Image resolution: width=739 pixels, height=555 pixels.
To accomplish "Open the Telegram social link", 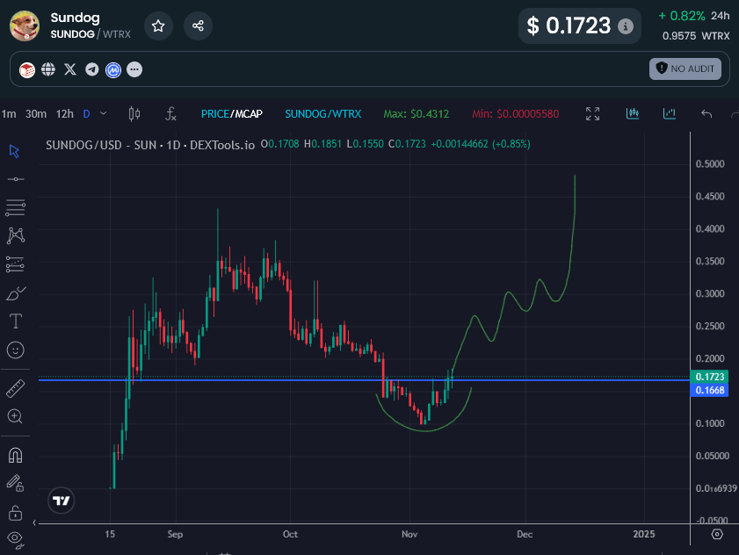I will [x=92, y=69].
